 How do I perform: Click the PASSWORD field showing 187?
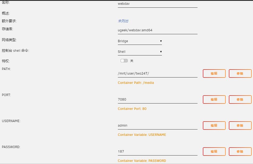(x=157, y=152)
